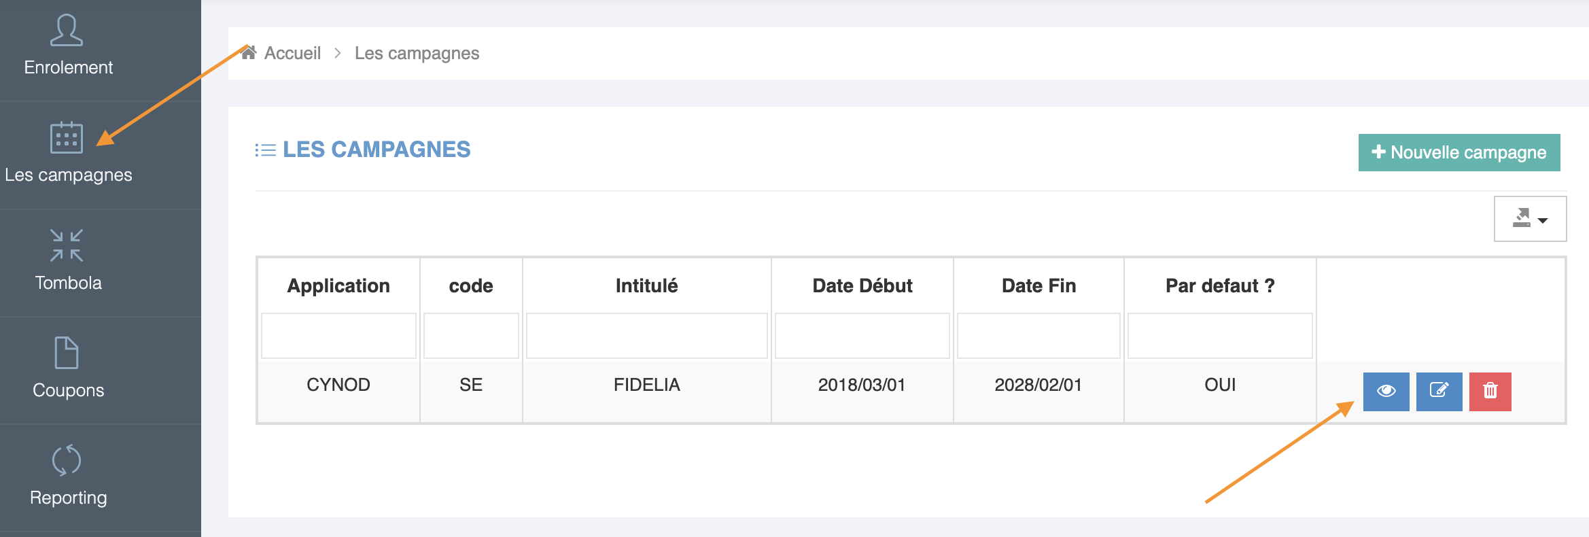
Task: Click the Date Début filter field
Action: pos(862,336)
